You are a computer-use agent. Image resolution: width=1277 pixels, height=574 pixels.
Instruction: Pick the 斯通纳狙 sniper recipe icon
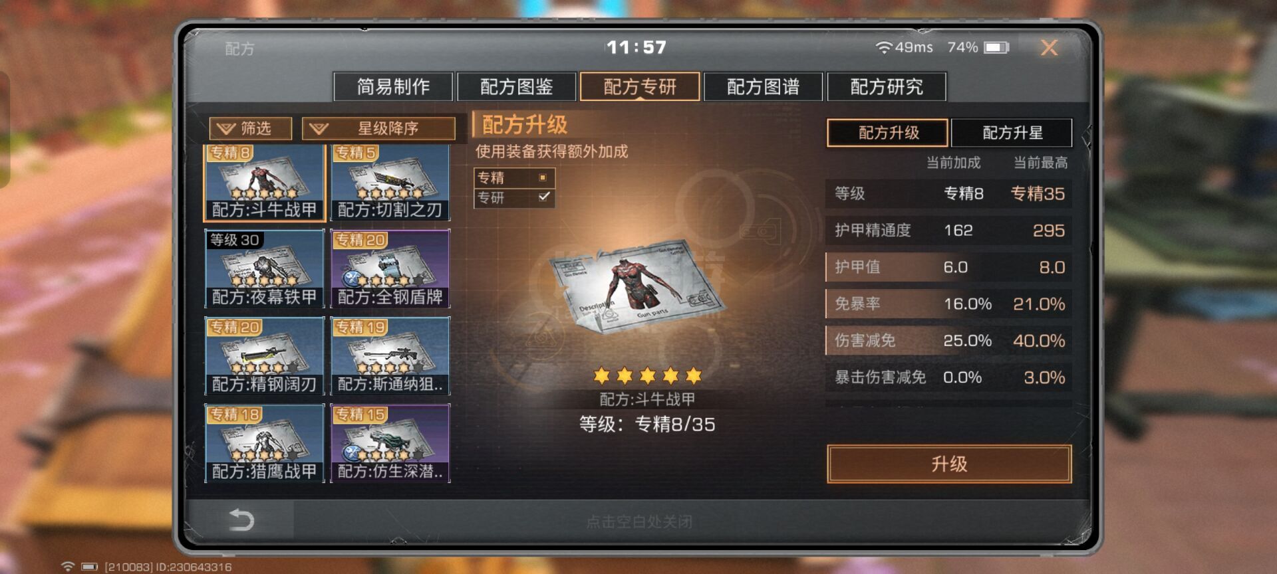(390, 356)
